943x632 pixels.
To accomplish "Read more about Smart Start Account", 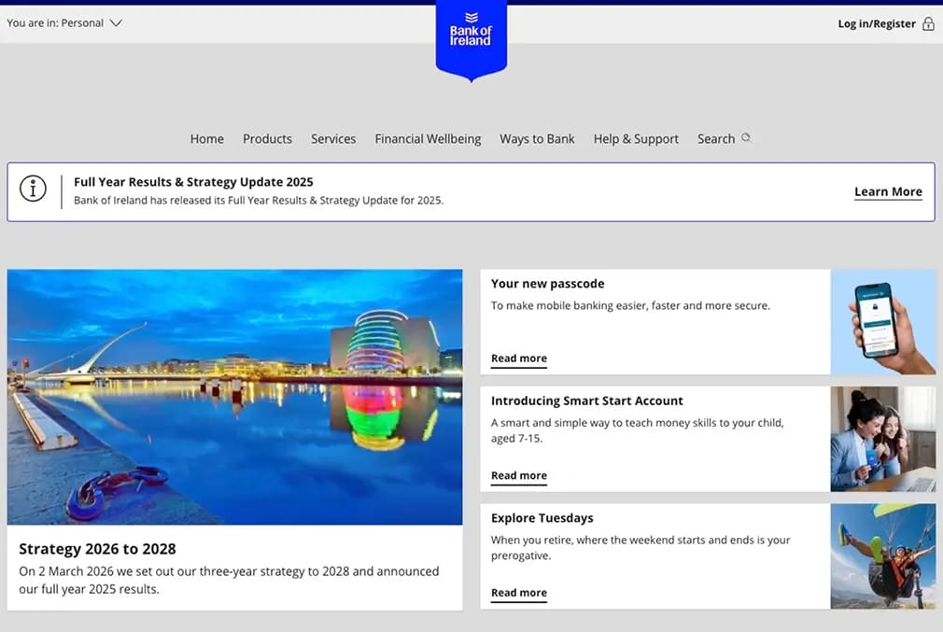I will [519, 476].
